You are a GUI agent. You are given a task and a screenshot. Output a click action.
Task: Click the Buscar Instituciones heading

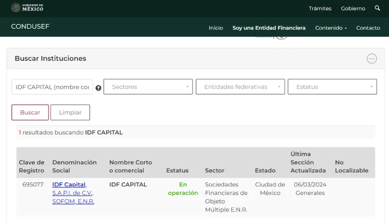pos(50,58)
